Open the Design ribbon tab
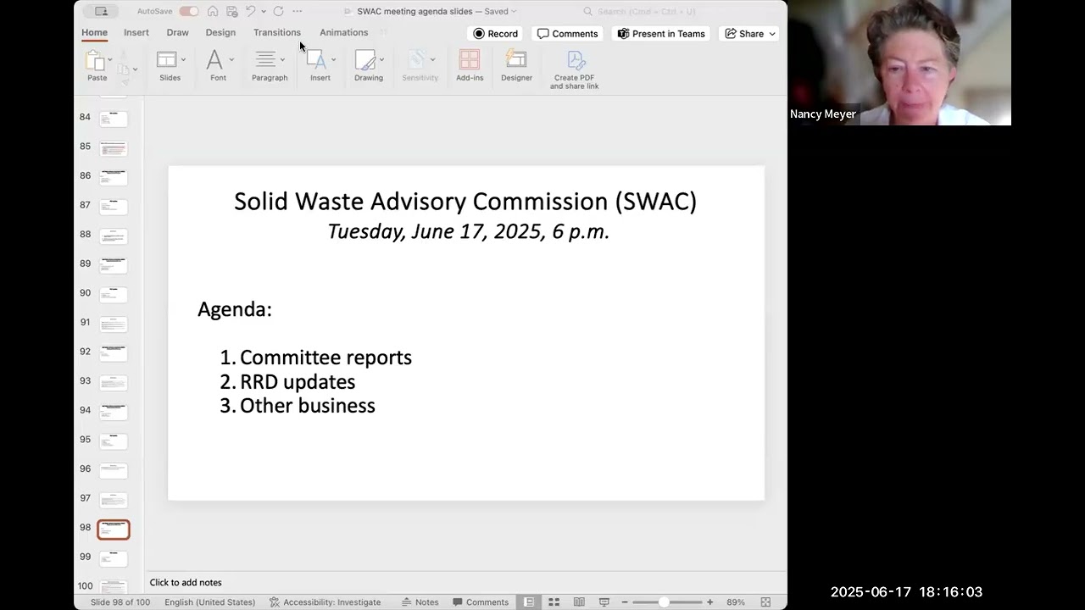The height and width of the screenshot is (610, 1085). coord(220,32)
